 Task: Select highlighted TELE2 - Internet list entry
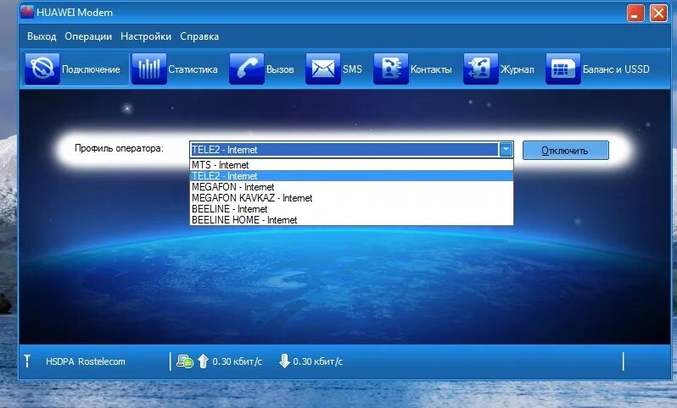351,176
